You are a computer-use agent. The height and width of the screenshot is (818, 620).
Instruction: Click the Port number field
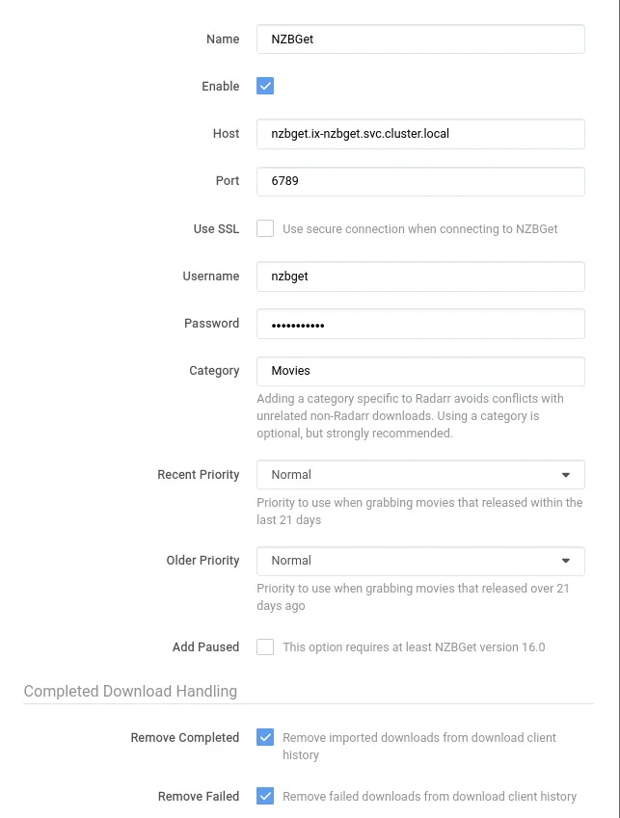tap(420, 181)
